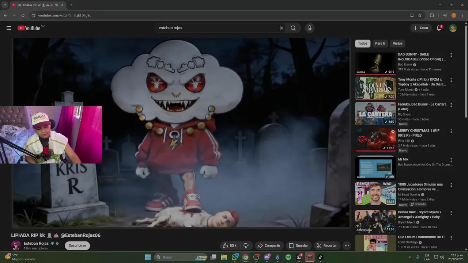Click the Recortar button
Image resolution: width=468 pixels, height=263 pixels.
click(x=327, y=245)
